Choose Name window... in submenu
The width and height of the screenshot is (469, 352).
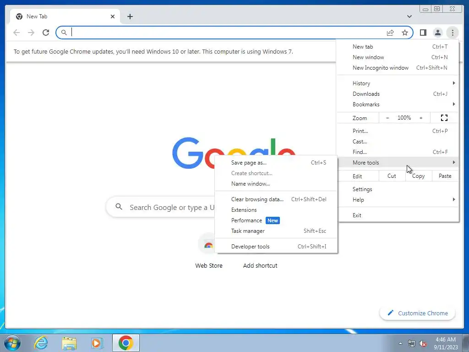click(x=276, y=184)
